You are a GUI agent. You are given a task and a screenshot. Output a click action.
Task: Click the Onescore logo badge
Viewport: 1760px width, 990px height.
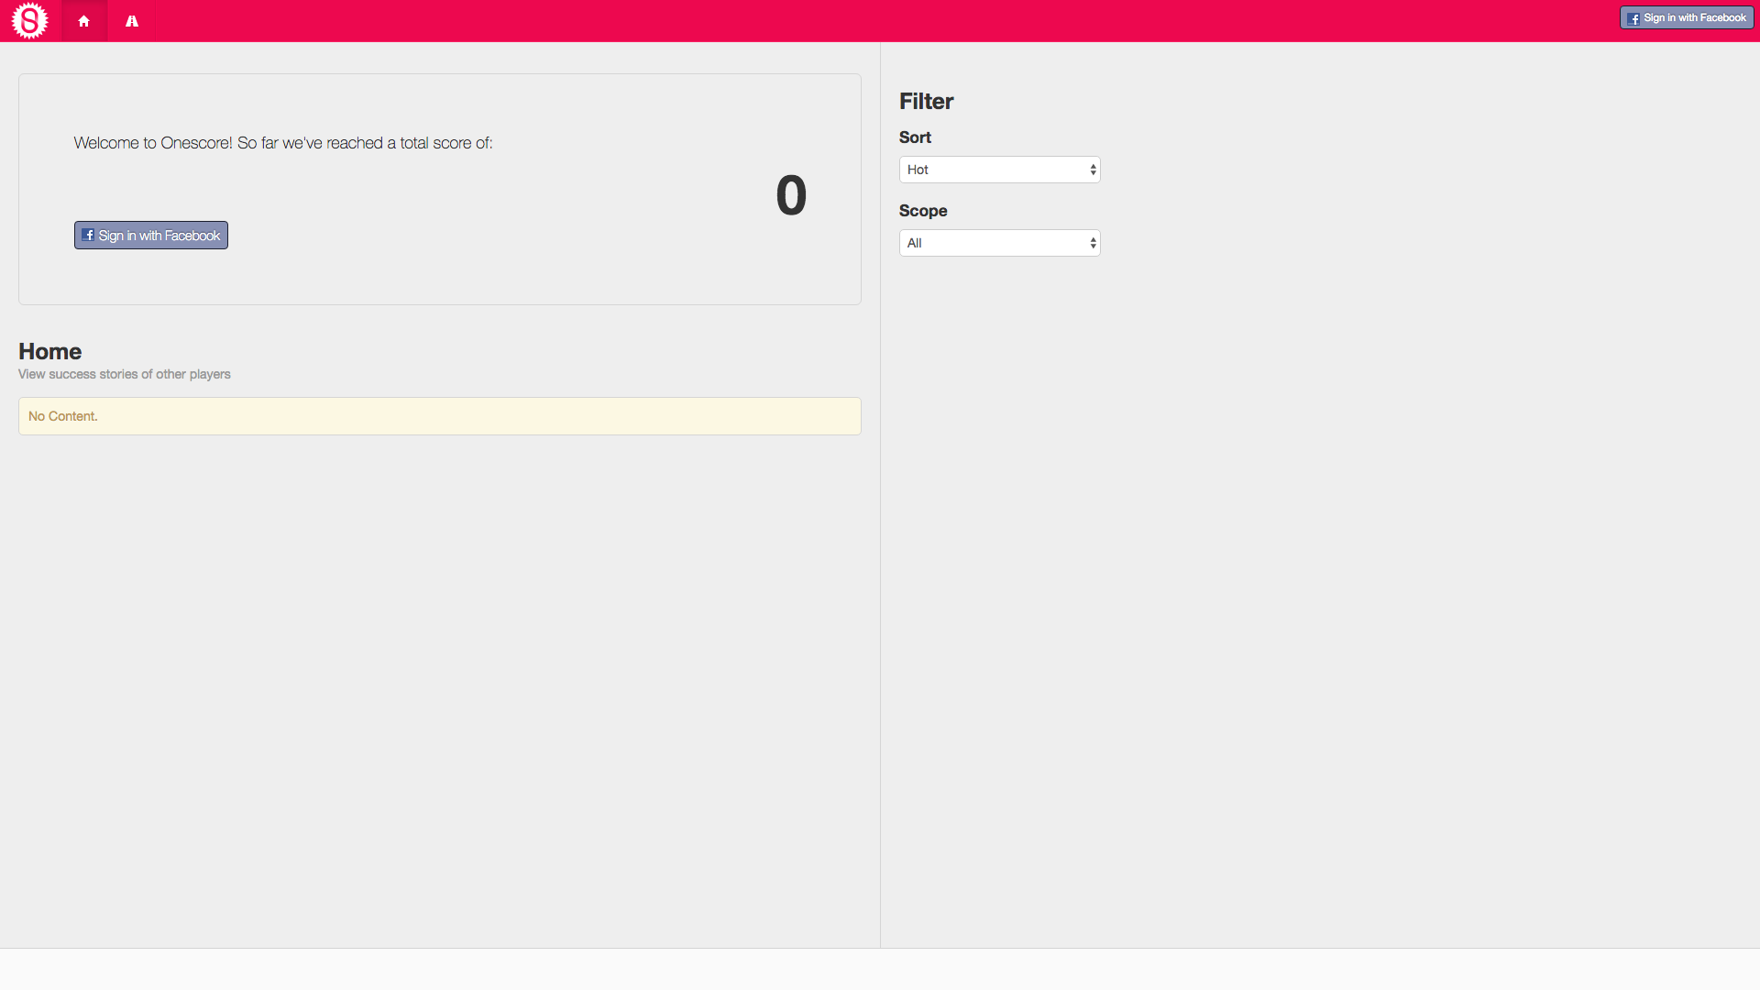click(x=29, y=20)
